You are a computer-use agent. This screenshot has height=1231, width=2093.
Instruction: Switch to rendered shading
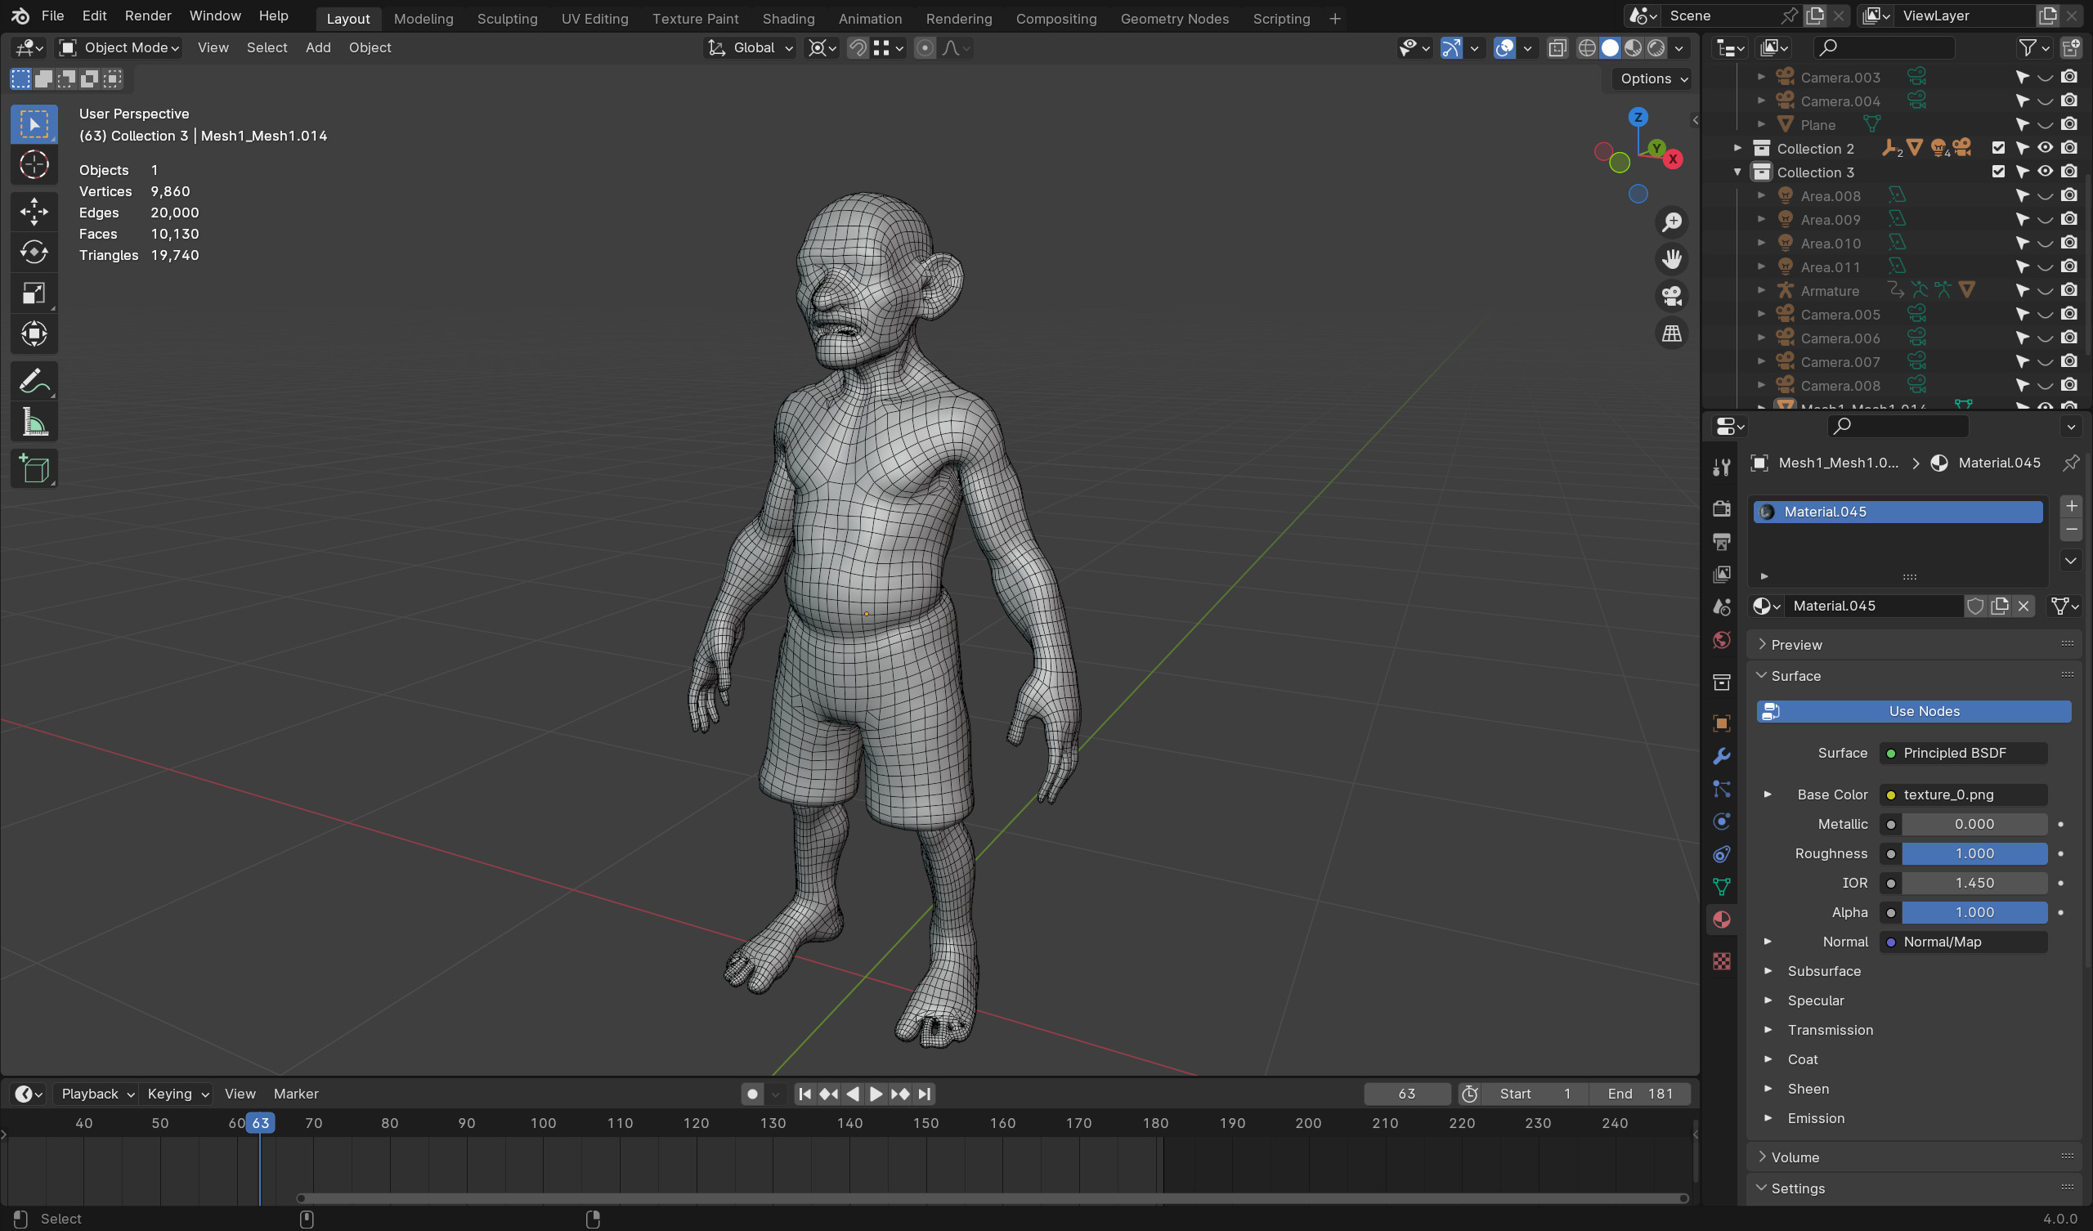[1656, 48]
